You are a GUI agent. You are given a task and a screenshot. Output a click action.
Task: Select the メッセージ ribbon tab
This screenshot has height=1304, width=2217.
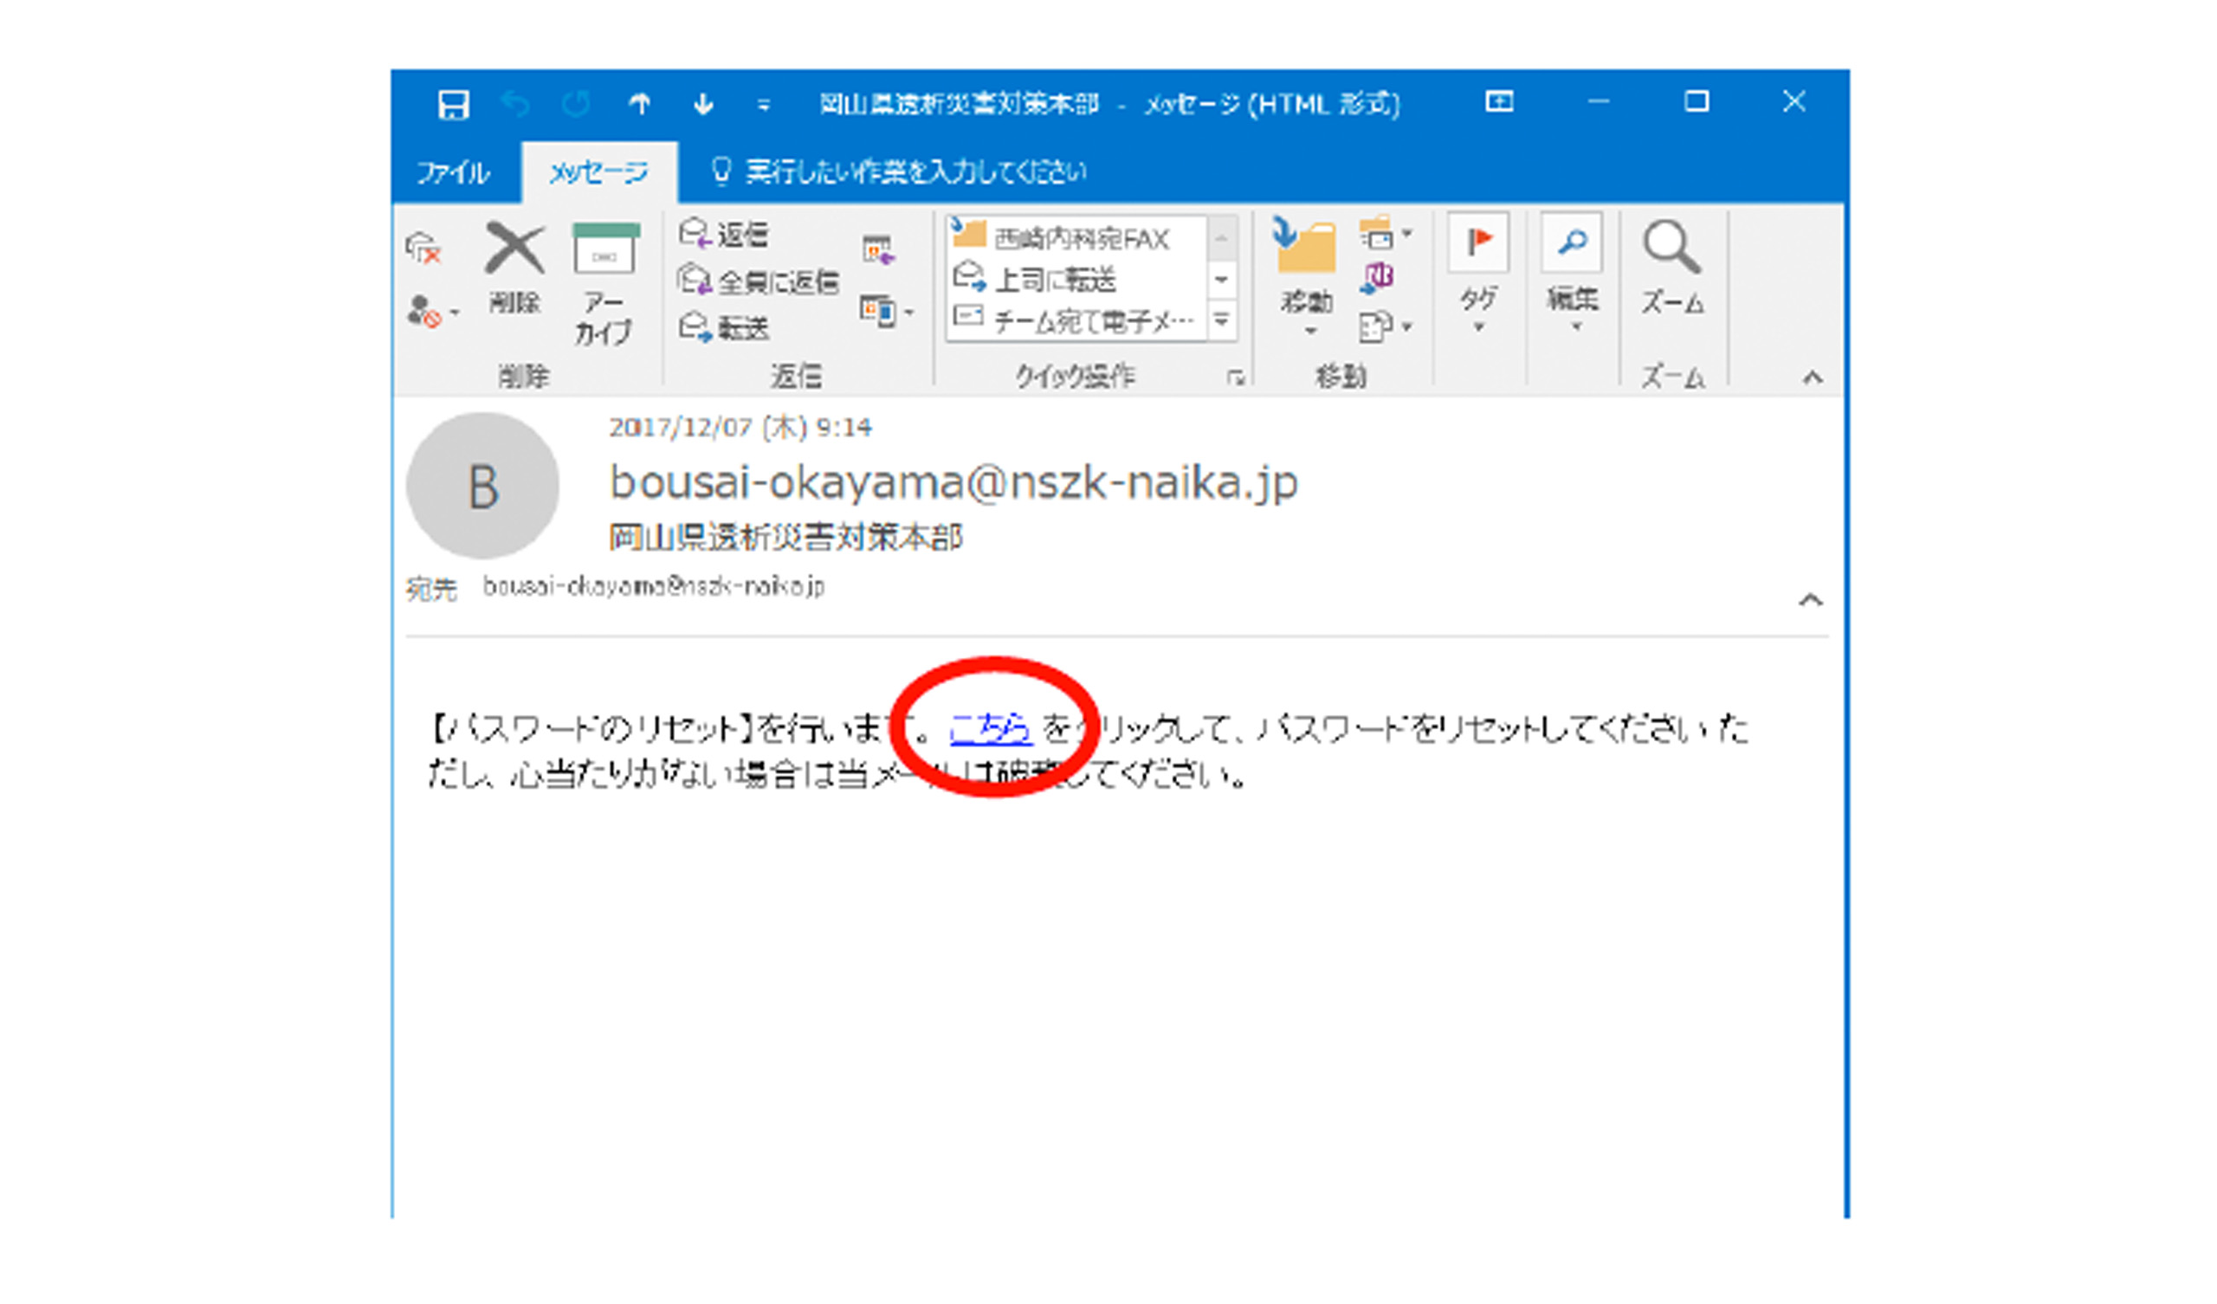coord(599,171)
